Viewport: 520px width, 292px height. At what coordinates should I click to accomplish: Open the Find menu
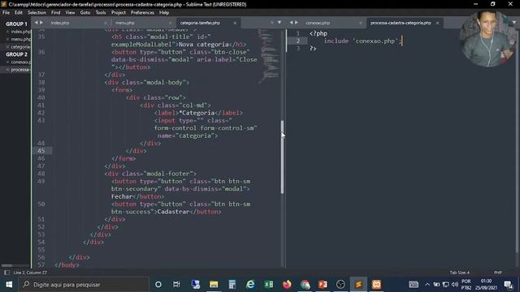click(x=56, y=13)
